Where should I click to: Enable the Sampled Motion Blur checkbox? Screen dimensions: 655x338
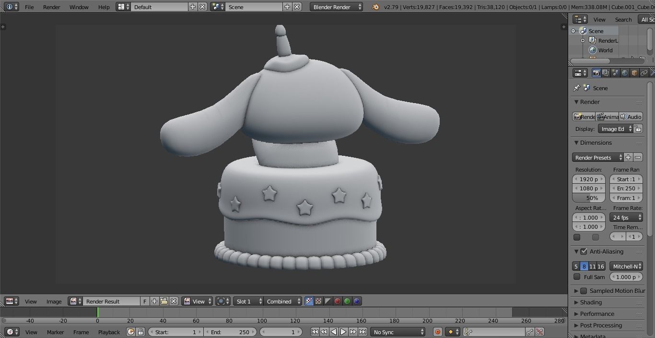(x=584, y=291)
